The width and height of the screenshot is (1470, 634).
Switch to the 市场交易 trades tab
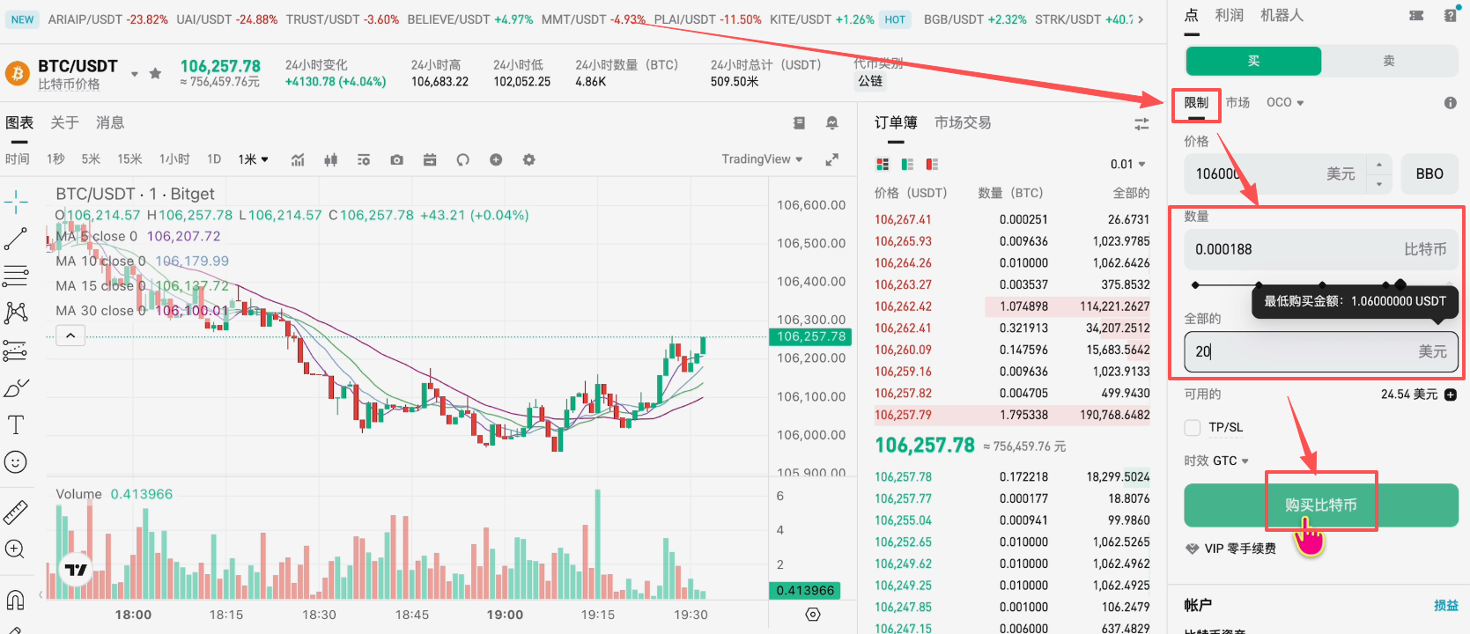pos(962,122)
